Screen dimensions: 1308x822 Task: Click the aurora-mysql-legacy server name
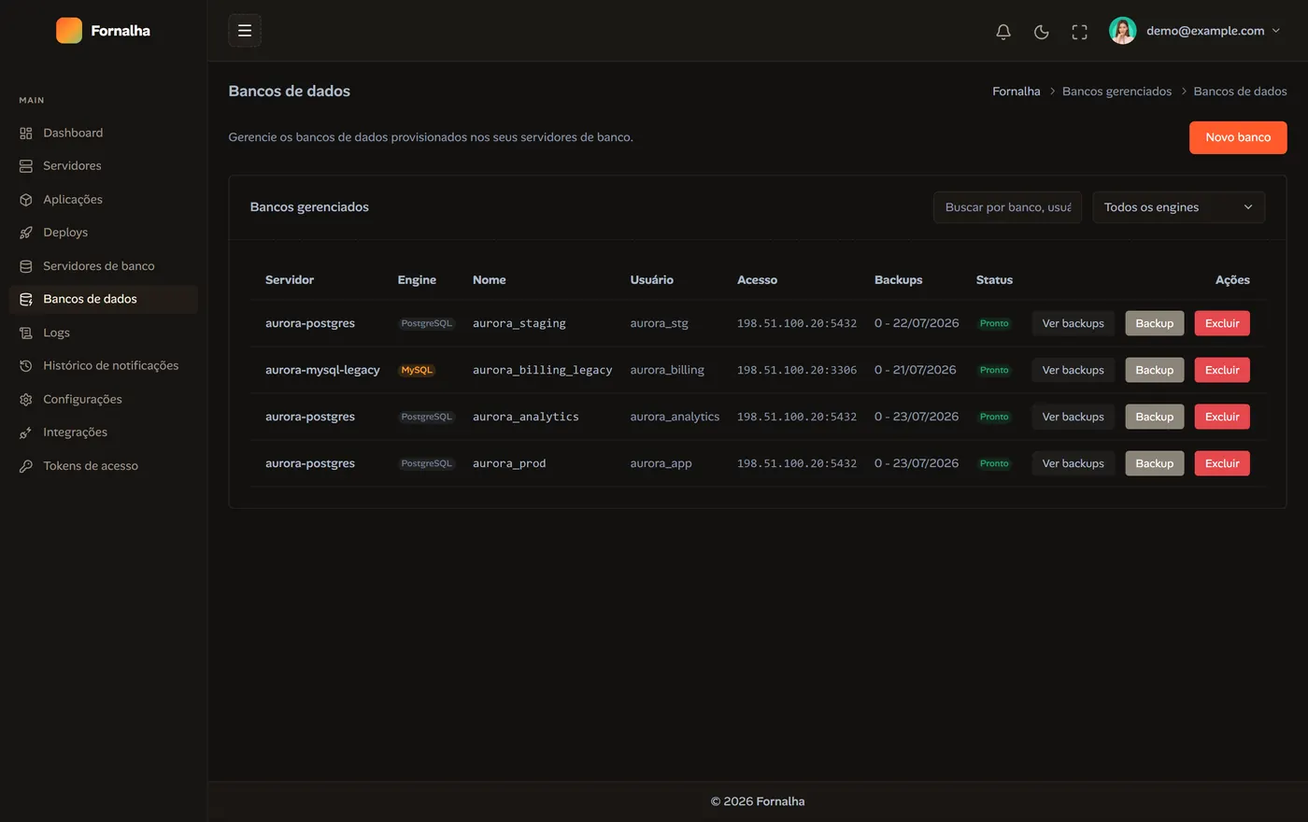click(322, 370)
